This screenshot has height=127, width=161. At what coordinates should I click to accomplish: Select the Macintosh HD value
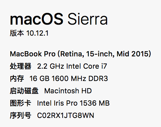tap(68, 91)
